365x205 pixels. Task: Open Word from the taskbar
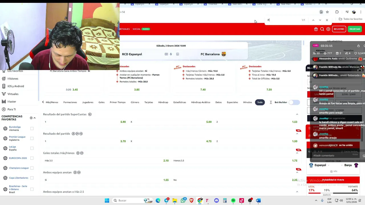pos(258,200)
